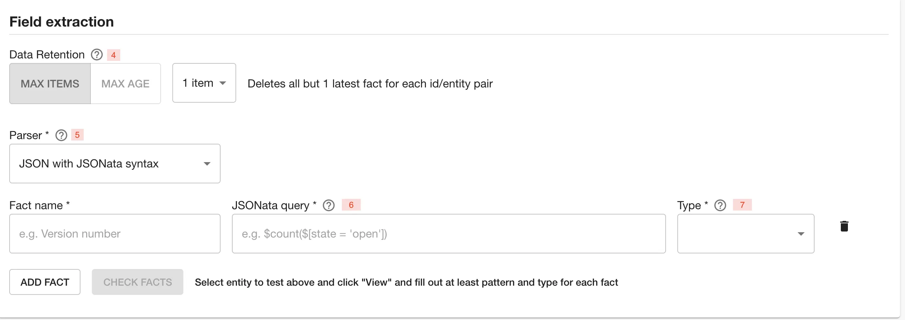Click the Parser help question-mark icon
Image resolution: width=905 pixels, height=320 pixels.
[61, 135]
